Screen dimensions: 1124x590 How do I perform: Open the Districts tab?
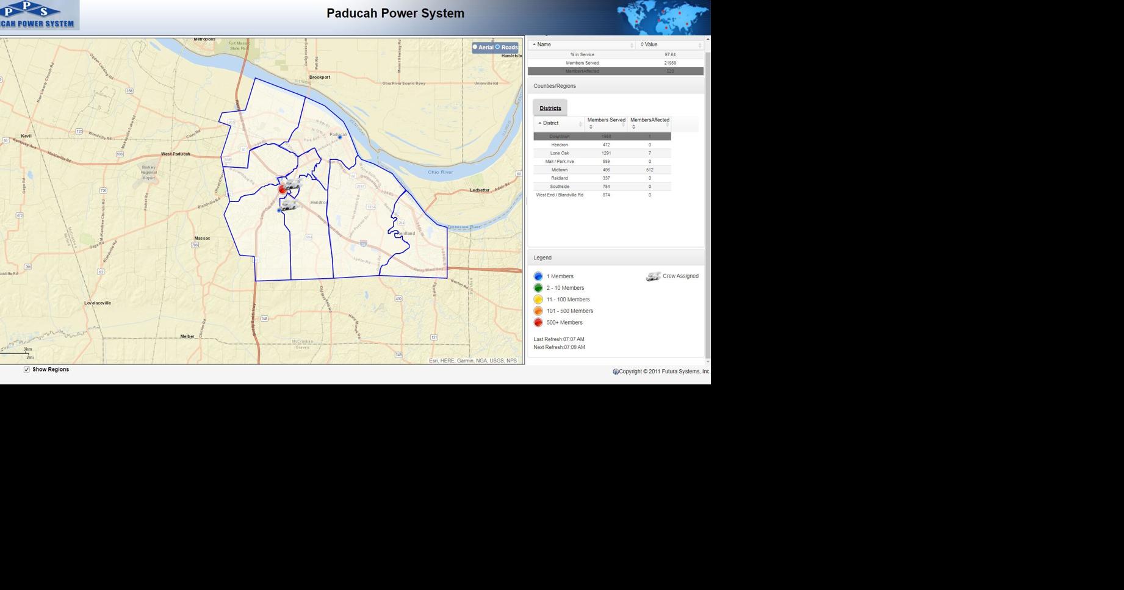550,108
